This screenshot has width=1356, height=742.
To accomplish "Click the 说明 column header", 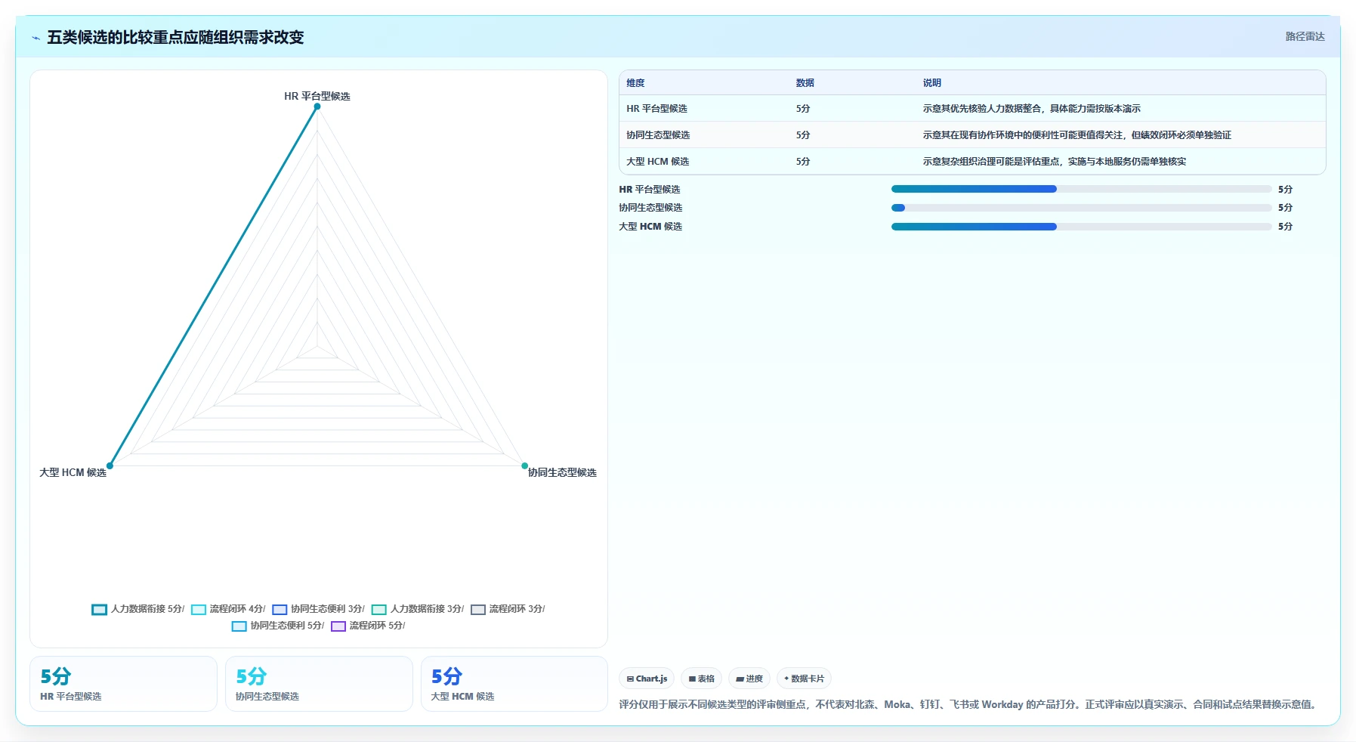I will coord(931,83).
